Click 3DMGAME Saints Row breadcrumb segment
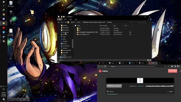 (94, 22)
